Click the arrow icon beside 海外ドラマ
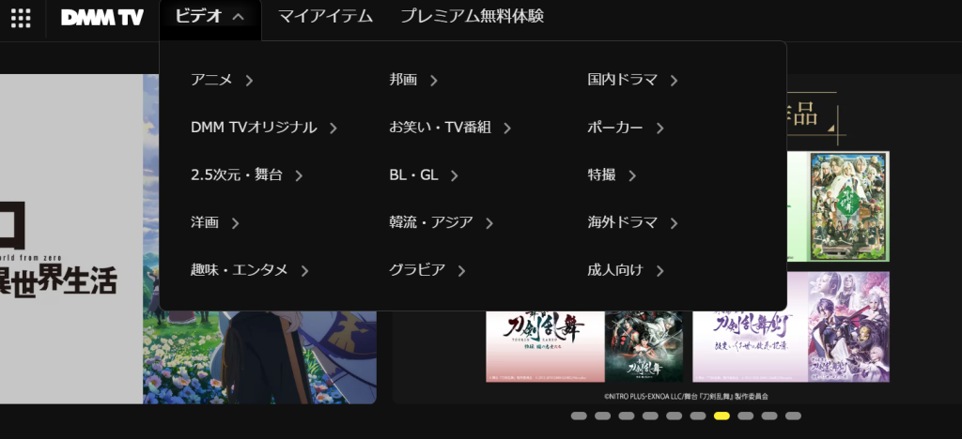 click(675, 223)
